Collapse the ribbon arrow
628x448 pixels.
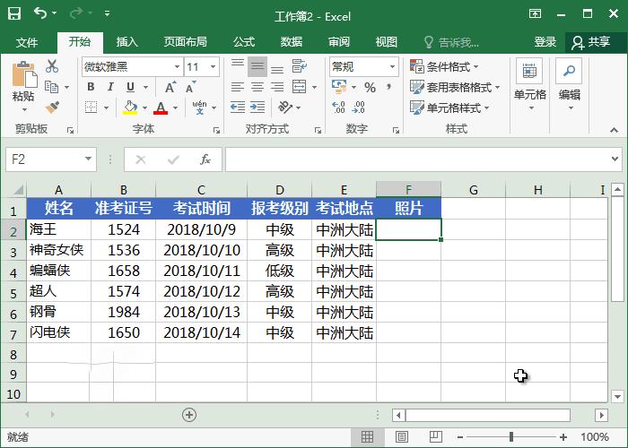click(614, 130)
